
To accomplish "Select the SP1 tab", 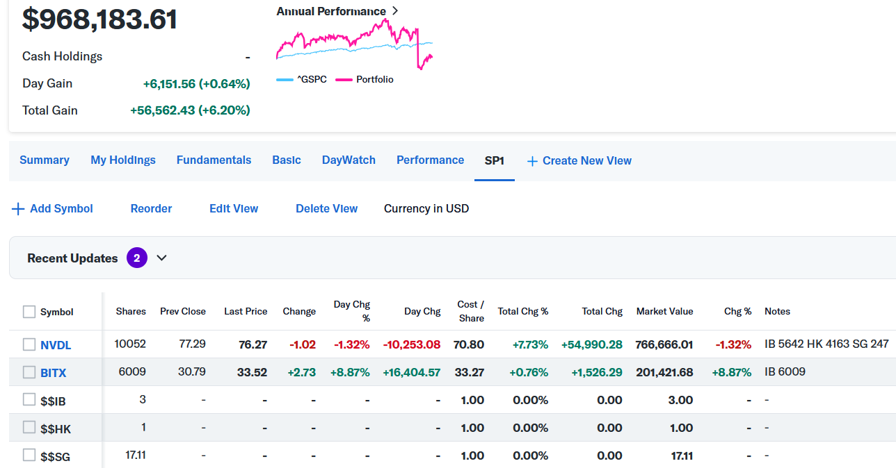I will click(x=495, y=160).
